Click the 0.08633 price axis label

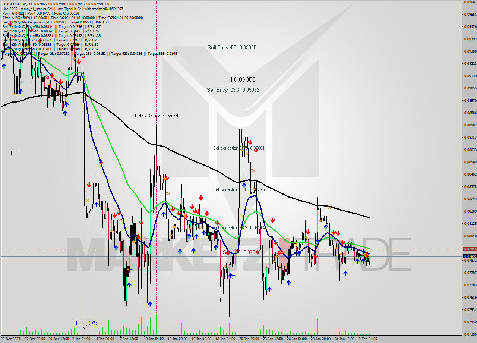470,150
